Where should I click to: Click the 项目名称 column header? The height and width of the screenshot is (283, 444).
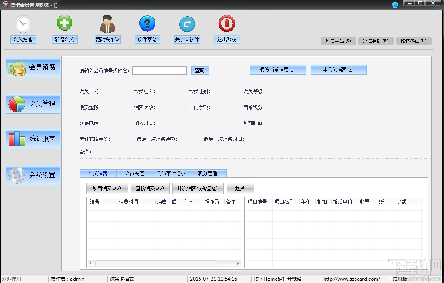point(286,202)
